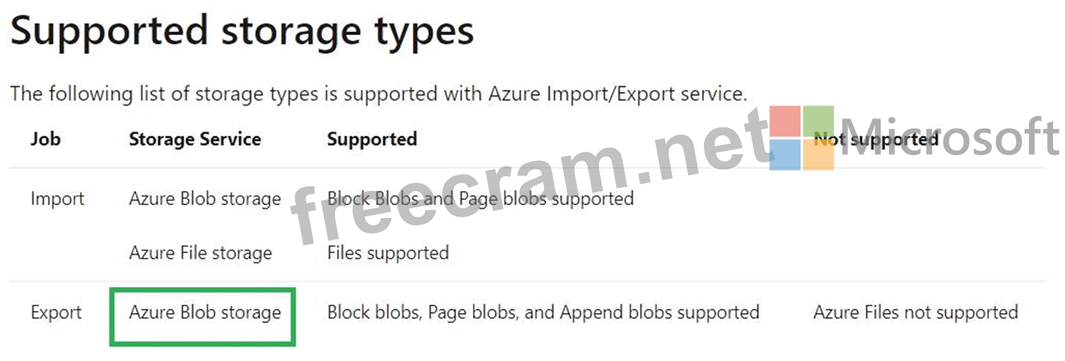Image resolution: width=1065 pixels, height=361 pixels.
Task: Click the Azure File storage cell
Action: [x=200, y=253]
